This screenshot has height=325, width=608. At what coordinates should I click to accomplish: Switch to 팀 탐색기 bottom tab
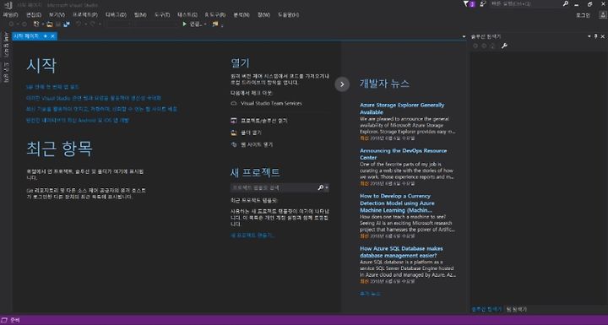point(517,309)
